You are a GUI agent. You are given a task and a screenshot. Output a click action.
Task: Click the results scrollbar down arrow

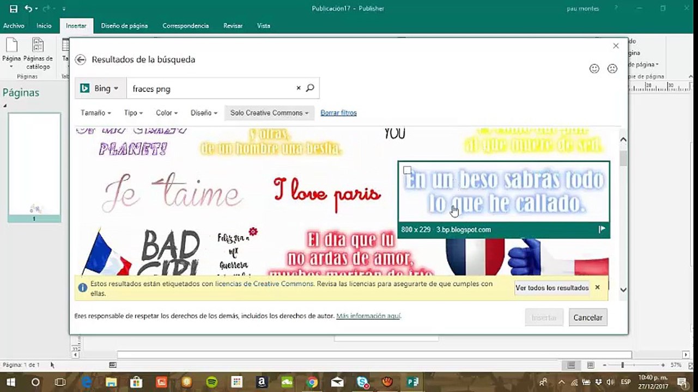pyautogui.click(x=623, y=290)
